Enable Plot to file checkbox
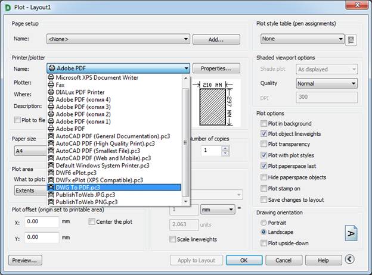Image resolution: width=372 pixels, height=275 pixels. [17, 120]
